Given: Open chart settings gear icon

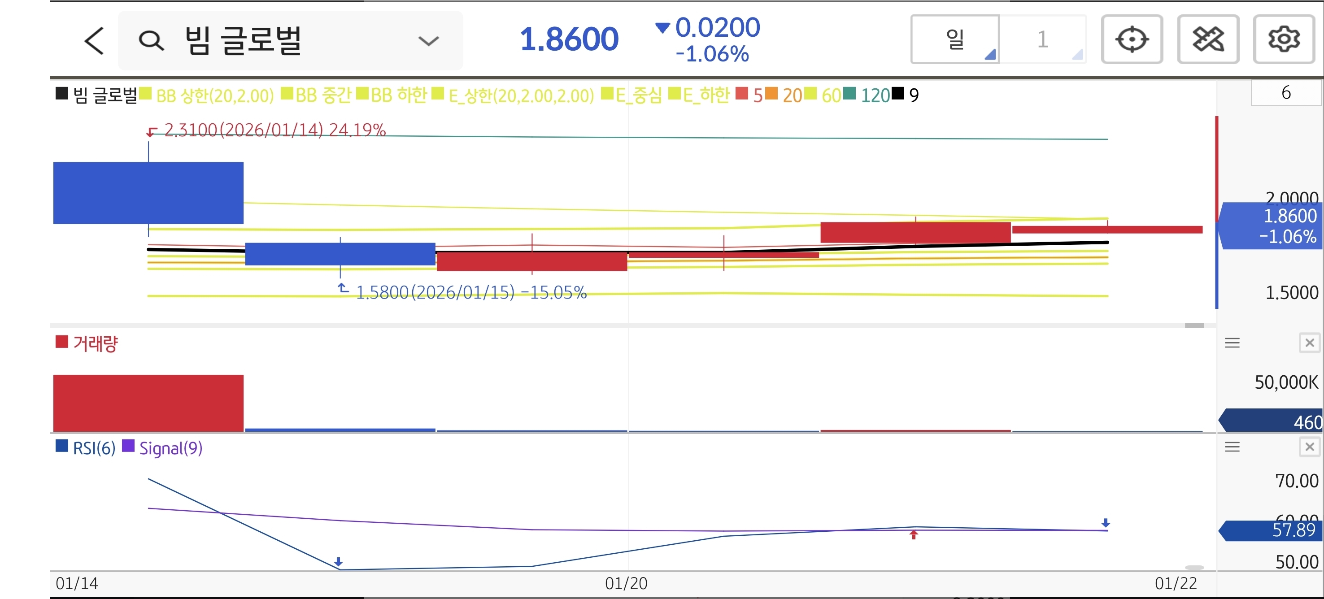Looking at the screenshot, I should pyautogui.click(x=1283, y=39).
